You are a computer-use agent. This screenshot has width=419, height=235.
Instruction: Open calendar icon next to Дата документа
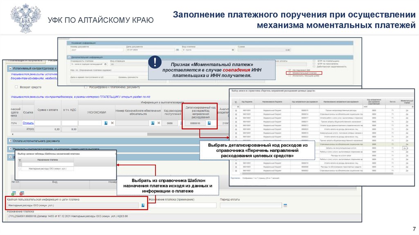[x=178, y=50]
